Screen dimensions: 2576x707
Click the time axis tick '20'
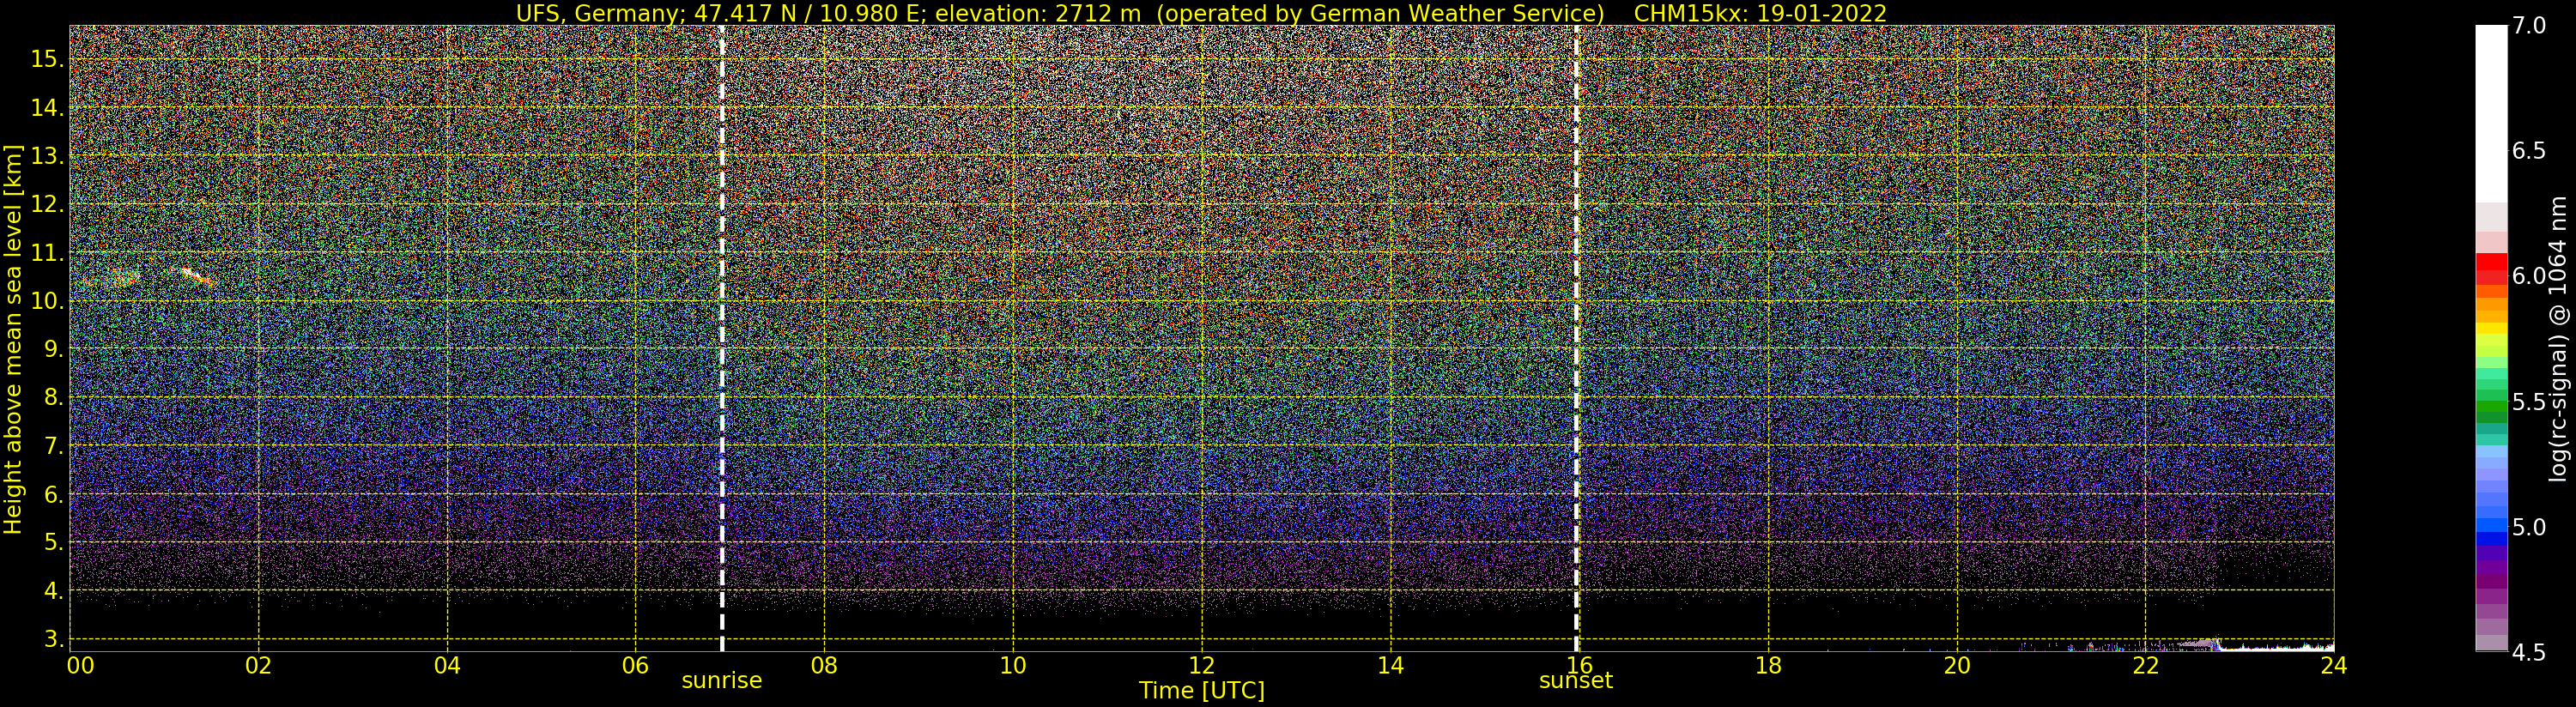pyautogui.click(x=1957, y=665)
